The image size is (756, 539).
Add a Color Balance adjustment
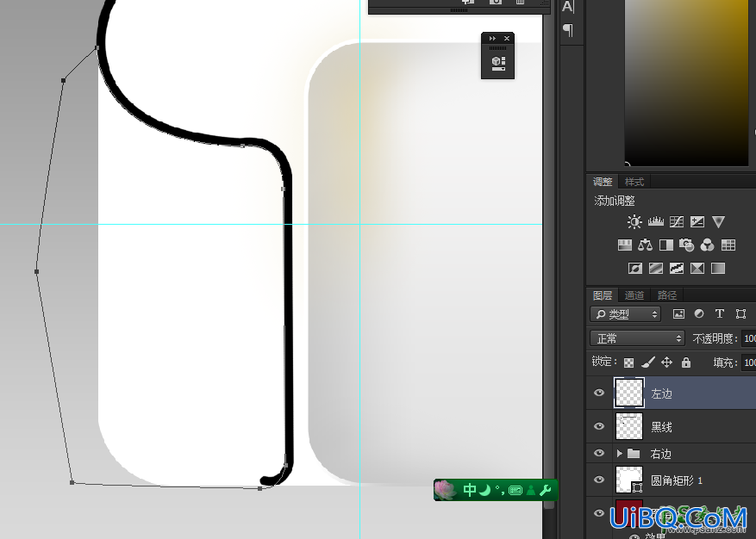[645, 245]
